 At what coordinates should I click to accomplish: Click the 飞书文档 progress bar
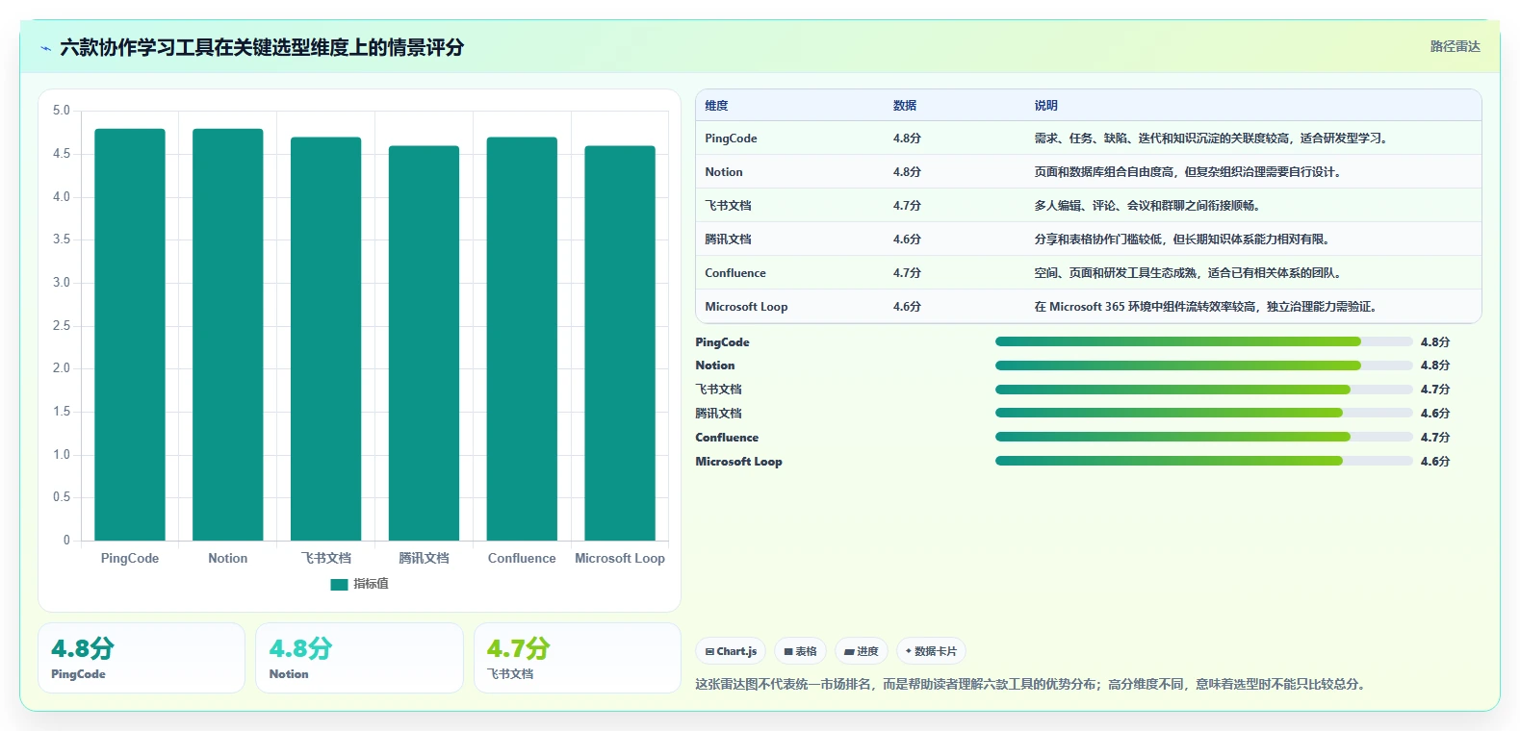[1203, 390]
